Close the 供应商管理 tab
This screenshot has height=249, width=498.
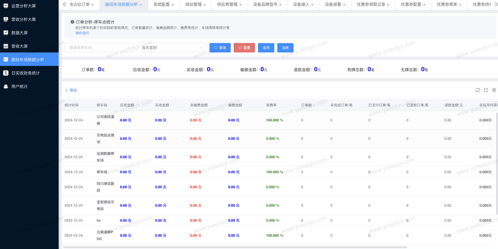click(241, 5)
